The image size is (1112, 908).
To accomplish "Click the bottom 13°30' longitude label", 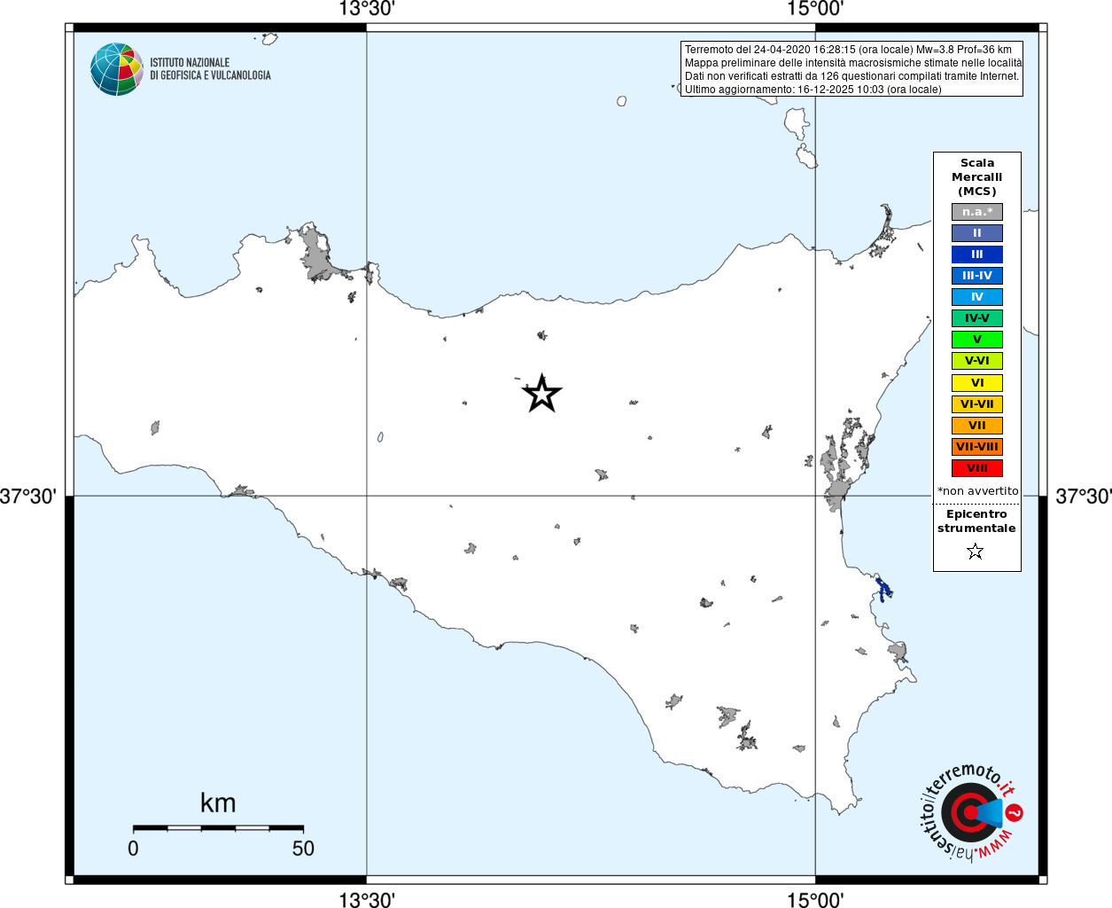I will tap(367, 900).
